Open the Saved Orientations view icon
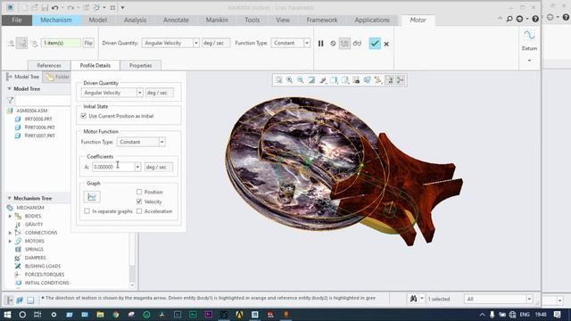The width and height of the screenshot is (571, 321). click(x=345, y=80)
